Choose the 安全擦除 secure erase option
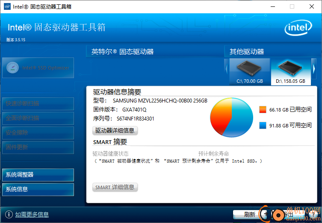The image size is (322, 223). (38, 133)
